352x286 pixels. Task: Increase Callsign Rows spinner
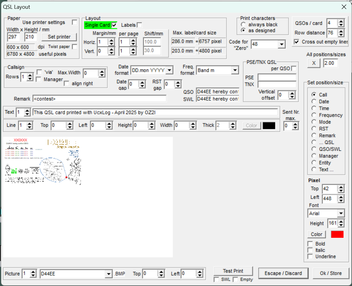(30, 75)
